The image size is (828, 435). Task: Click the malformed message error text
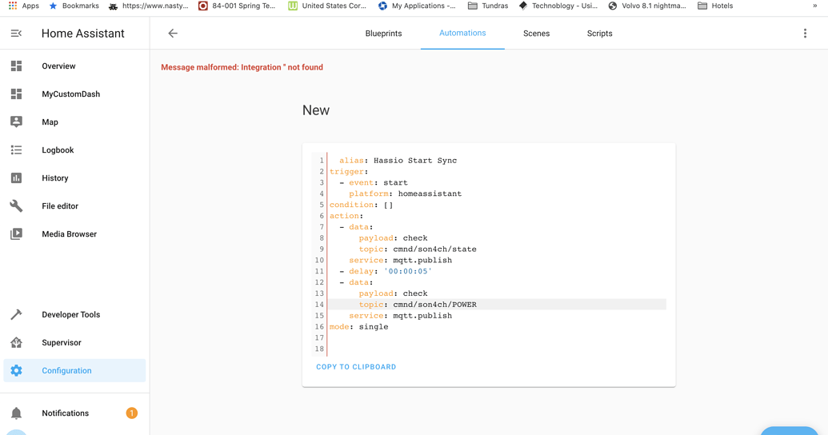click(242, 67)
